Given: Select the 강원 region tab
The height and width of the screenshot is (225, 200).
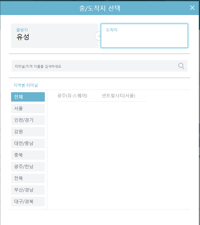Looking at the screenshot, I should [x=28, y=132].
